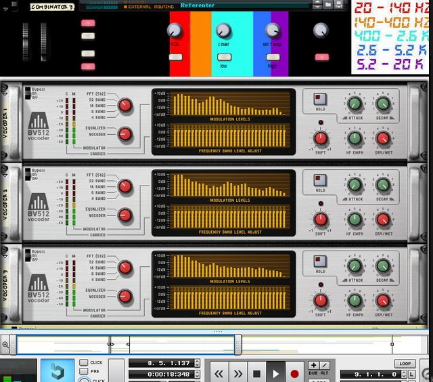433x382 pixels.
Task: Click the Combinator mod wheel
Action: coord(43,42)
